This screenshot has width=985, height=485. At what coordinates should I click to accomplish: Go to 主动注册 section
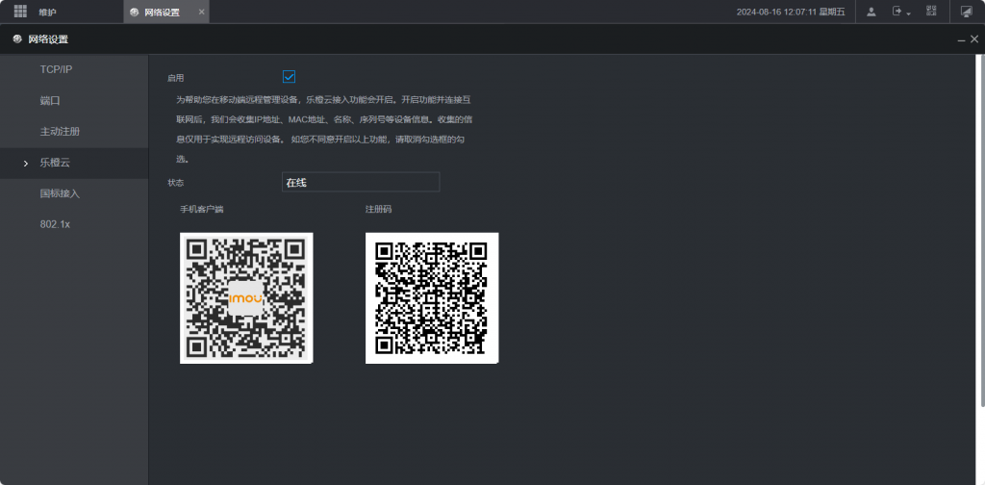coord(60,131)
